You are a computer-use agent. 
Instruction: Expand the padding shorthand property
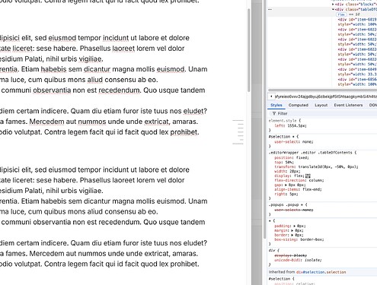(295, 226)
